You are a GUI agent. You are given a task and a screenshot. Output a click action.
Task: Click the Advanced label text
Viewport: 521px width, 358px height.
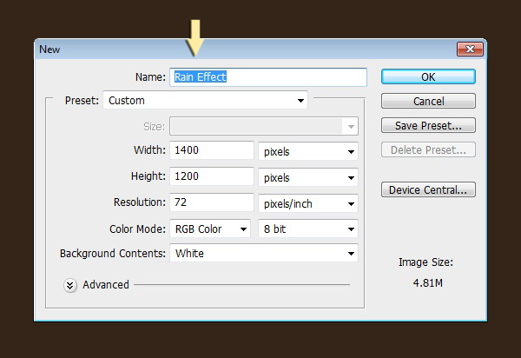tap(106, 285)
